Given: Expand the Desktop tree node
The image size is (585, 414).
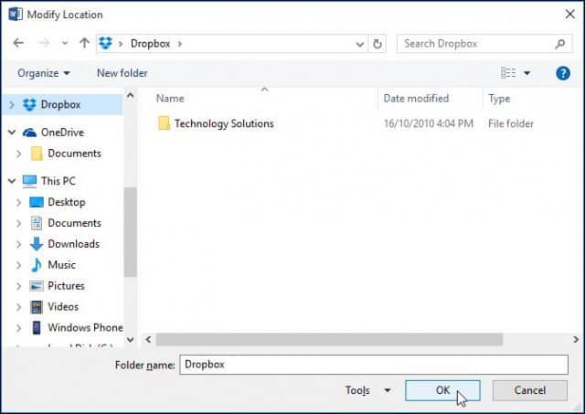Looking at the screenshot, I should [x=18, y=202].
